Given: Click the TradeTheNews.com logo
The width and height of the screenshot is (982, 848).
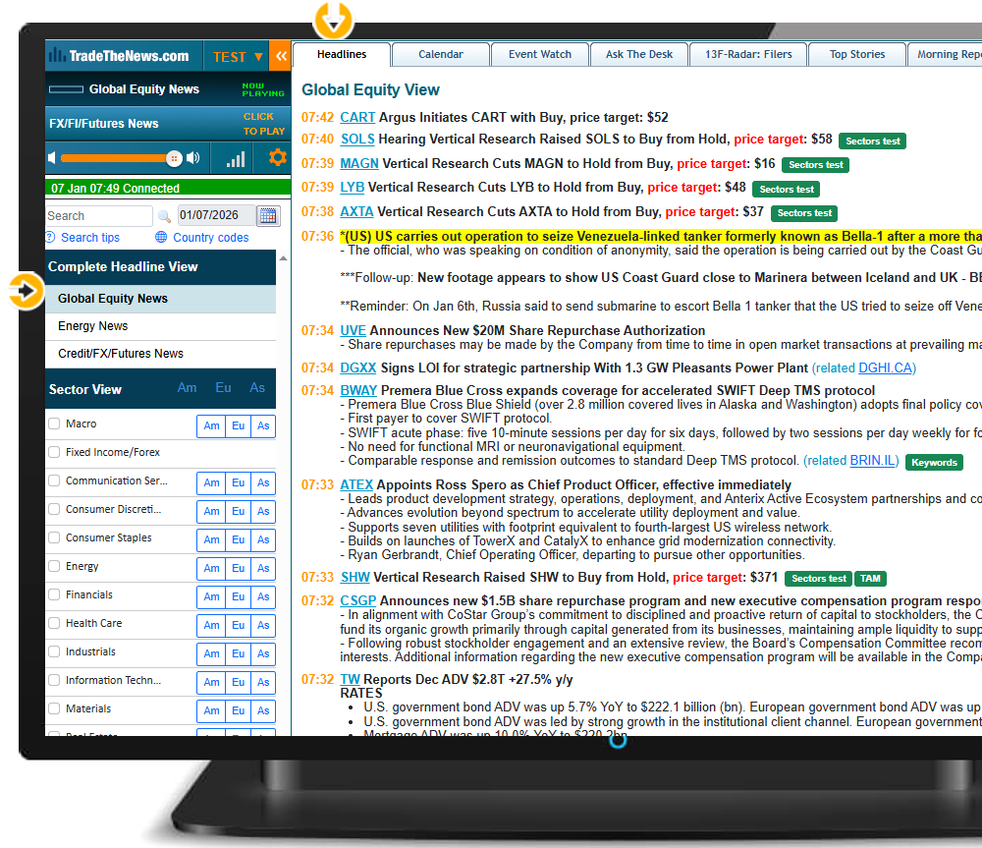Looking at the screenshot, I should click(120, 57).
